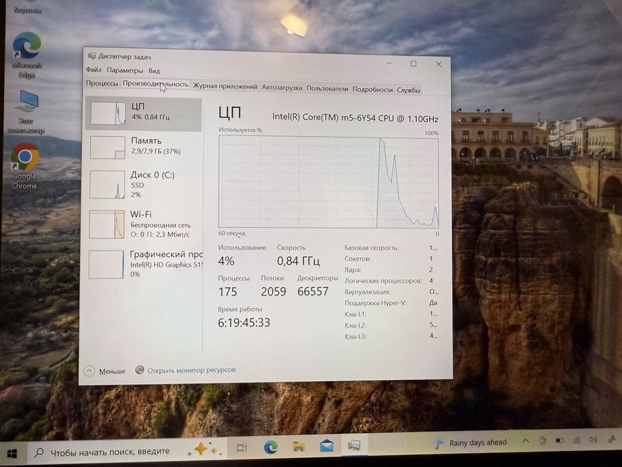Image resolution: width=622 pixels, height=467 pixels.
Task: Click the Meet Now tray icon
Action: [542, 440]
